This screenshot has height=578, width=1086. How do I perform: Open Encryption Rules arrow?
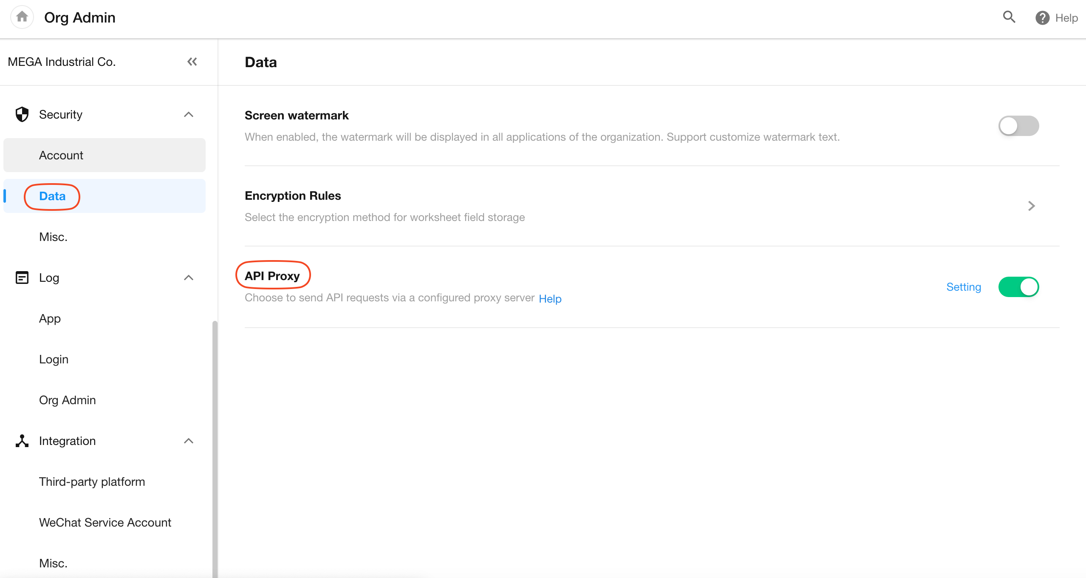pyautogui.click(x=1031, y=206)
